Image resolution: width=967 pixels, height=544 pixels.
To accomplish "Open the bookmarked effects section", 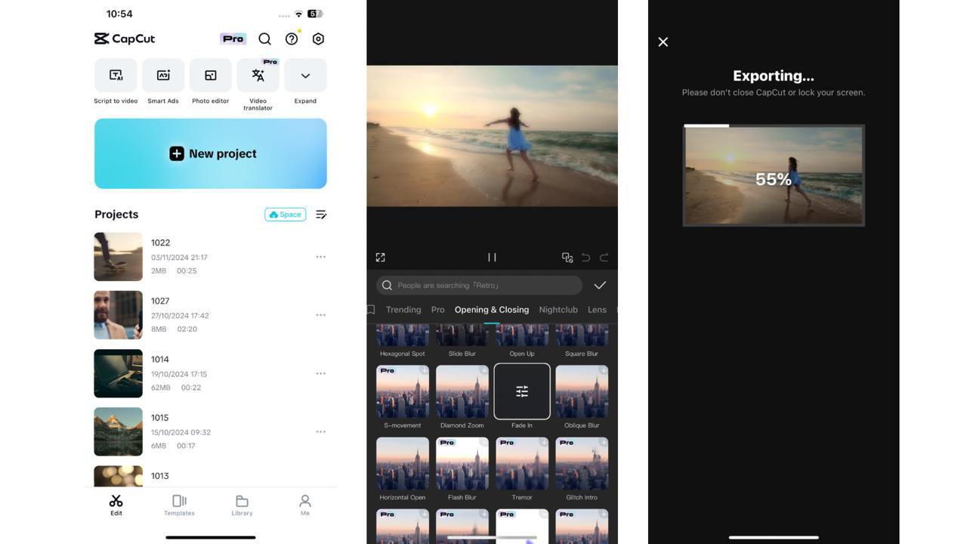I will [x=369, y=309].
